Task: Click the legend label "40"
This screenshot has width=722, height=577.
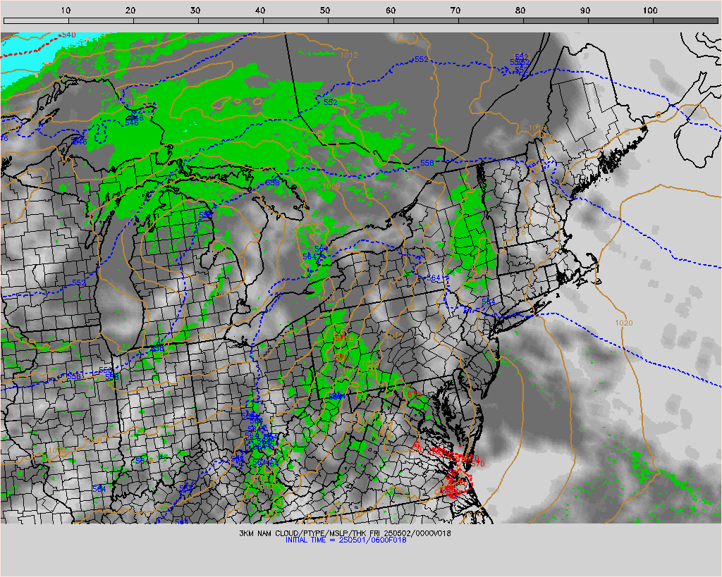Action: pyautogui.click(x=261, y=10)
